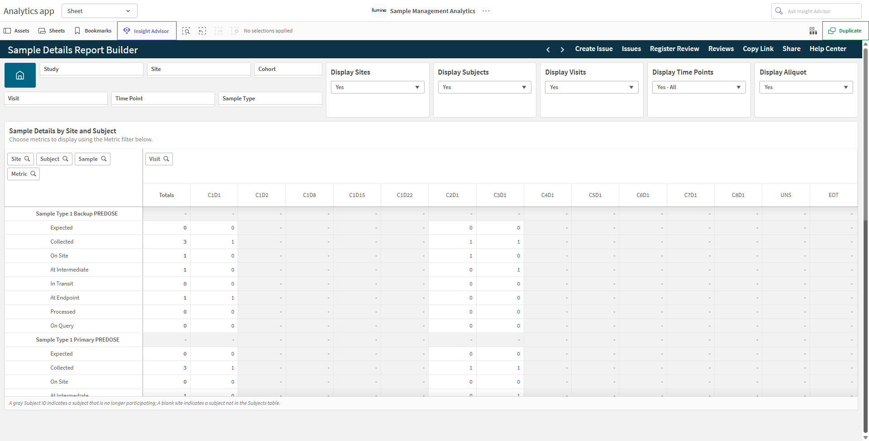Open the Time Point filter pane
This screenshot has height=441, width=869.
click(x=163, y=99)
